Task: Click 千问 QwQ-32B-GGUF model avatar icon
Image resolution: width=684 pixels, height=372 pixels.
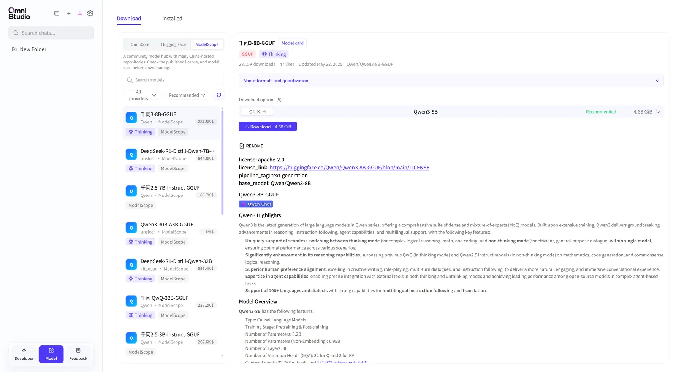Action: tap(131, 301)
